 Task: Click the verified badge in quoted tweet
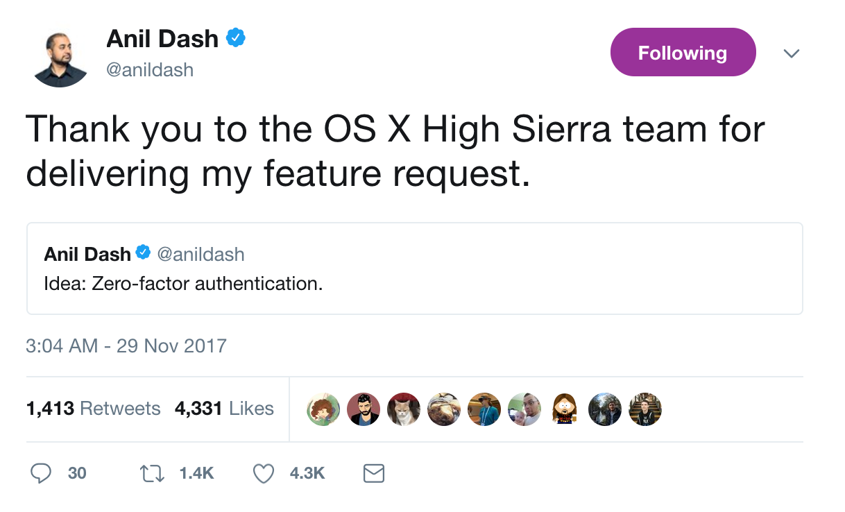tap(143, 253)
